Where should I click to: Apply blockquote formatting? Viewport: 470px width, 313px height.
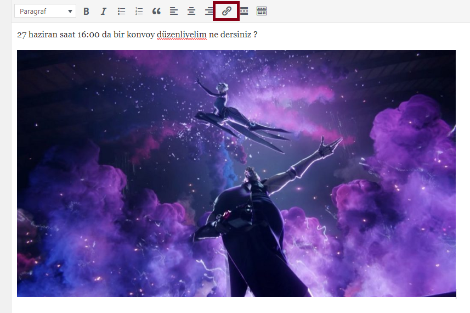click(156, 12)
